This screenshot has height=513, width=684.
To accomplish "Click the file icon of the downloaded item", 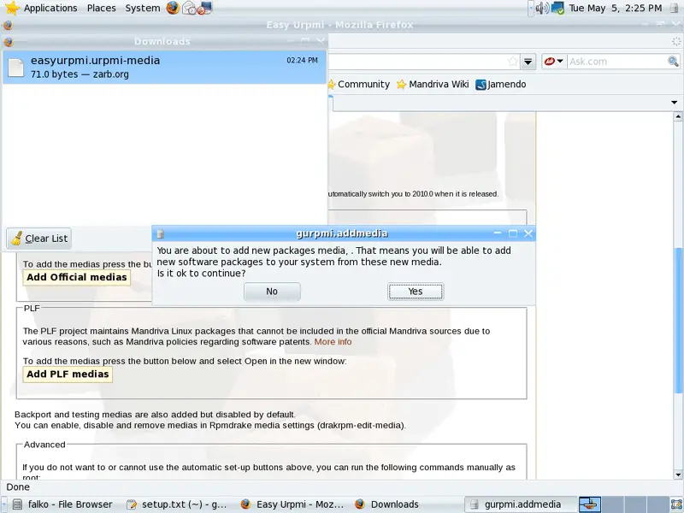I will (x=15, y=68).
